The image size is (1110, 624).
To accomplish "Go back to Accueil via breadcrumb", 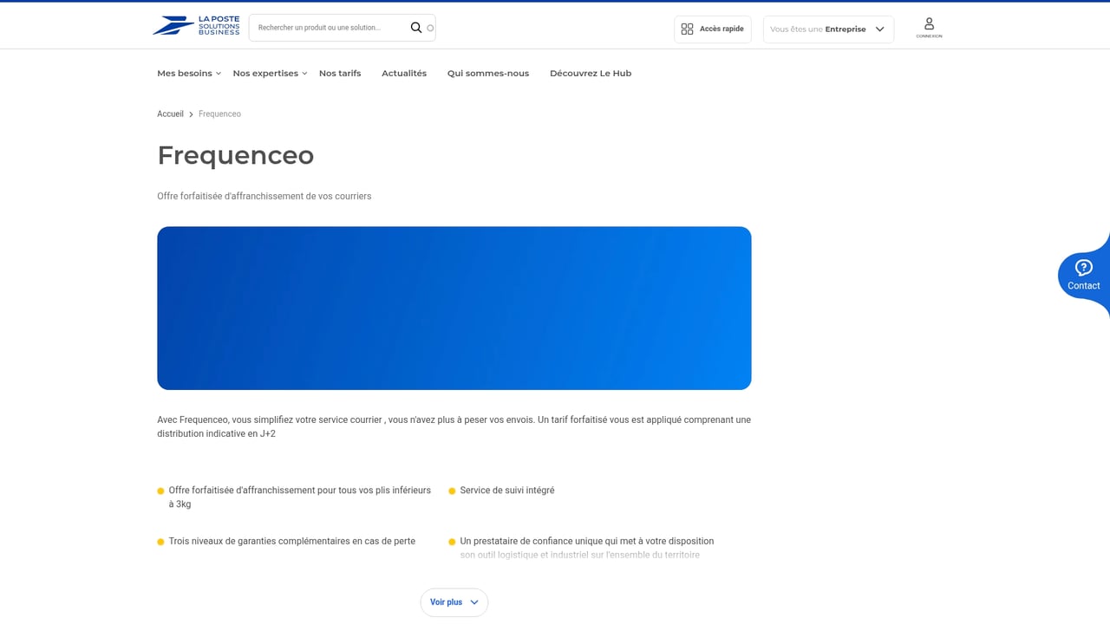I will click(170, 114).
